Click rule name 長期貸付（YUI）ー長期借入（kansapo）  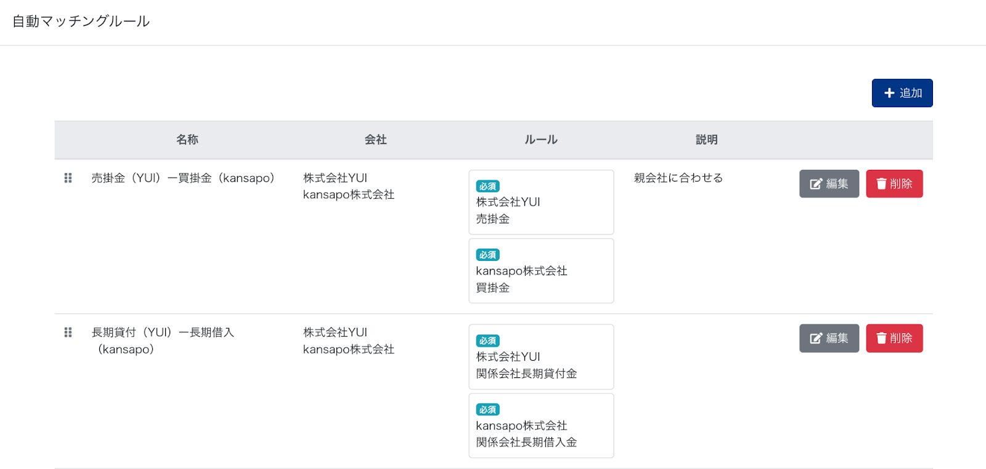pos(163,340)
